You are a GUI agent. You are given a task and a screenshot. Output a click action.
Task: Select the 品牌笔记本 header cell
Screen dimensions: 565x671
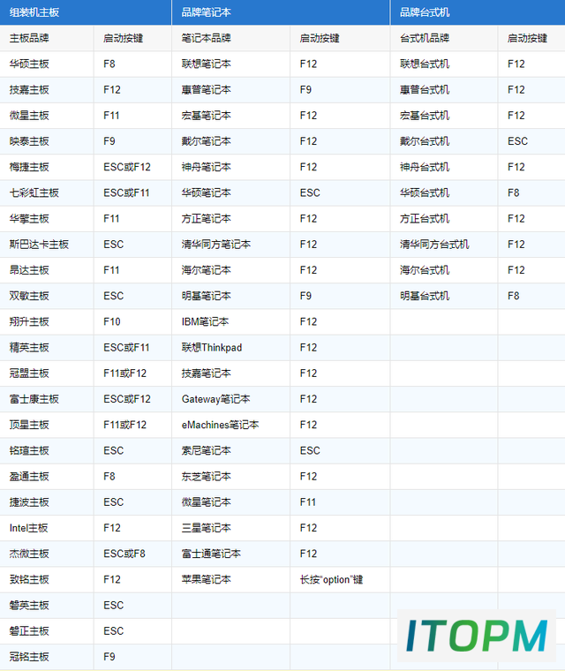(x=281, y=12)
